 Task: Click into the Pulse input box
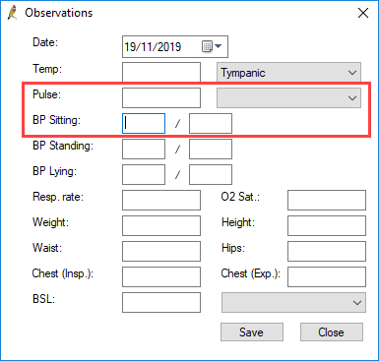[161, 97]
